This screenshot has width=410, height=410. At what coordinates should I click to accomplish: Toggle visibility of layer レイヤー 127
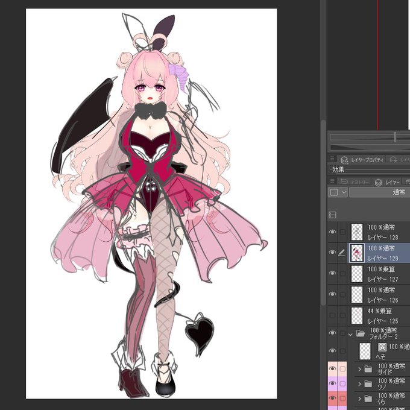coord(332,273)
